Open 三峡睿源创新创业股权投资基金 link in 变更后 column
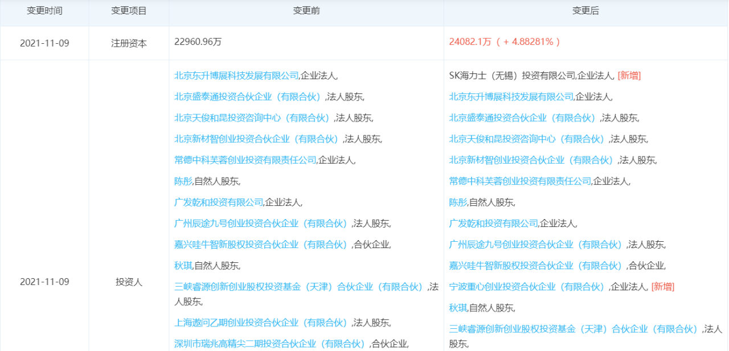This screenshot has height=351, width=729. click(575, 329)
